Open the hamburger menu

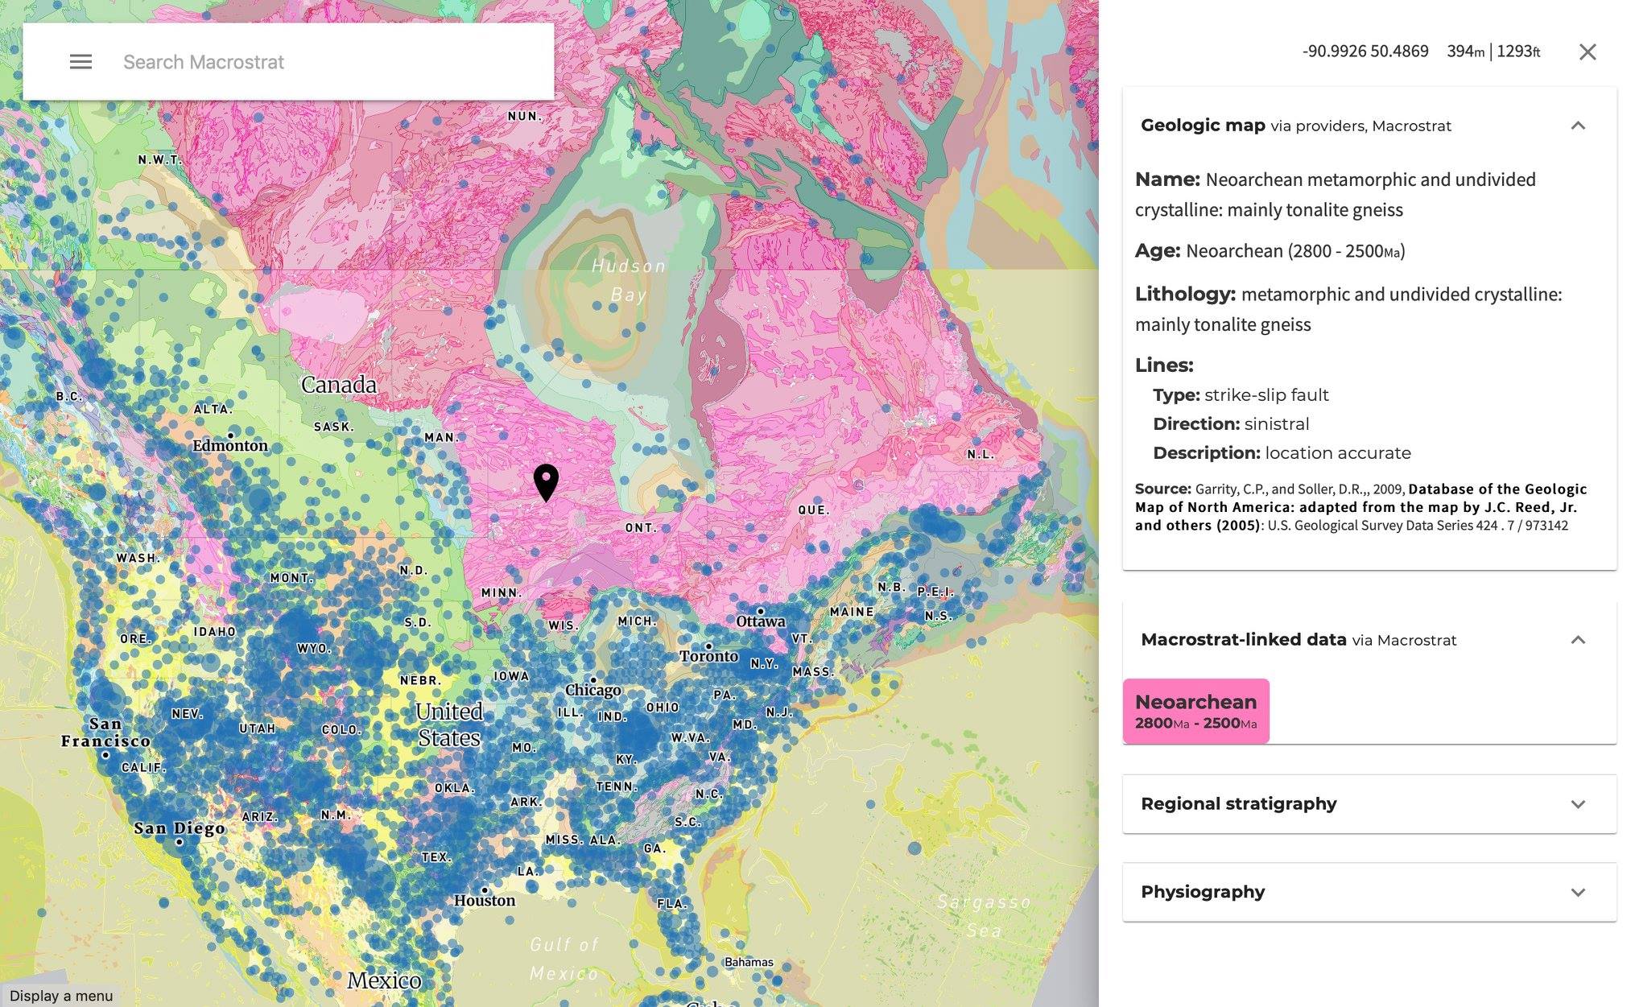pos(81,62)
